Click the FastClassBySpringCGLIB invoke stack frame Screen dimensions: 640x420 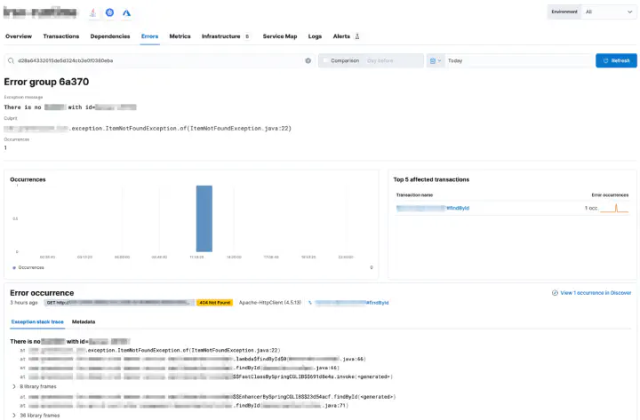tap(206, 376)
